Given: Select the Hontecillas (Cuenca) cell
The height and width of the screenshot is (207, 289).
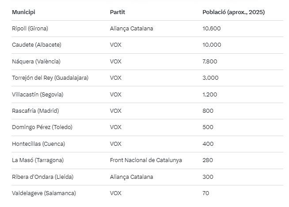Looking at the screenshot, I should click(38, 144).
